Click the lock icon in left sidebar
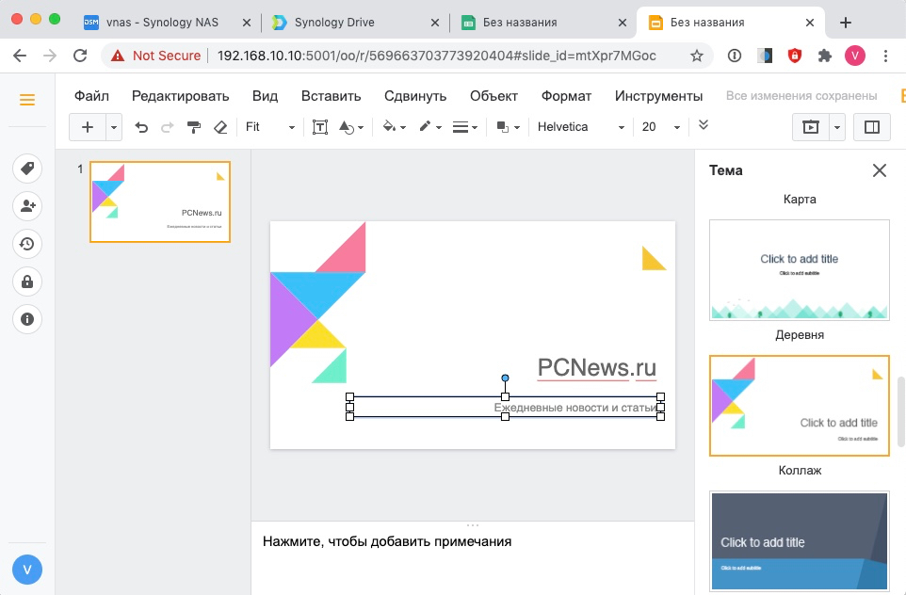Image resolution: width=906 pixels, height=595 pixels. 27,281
